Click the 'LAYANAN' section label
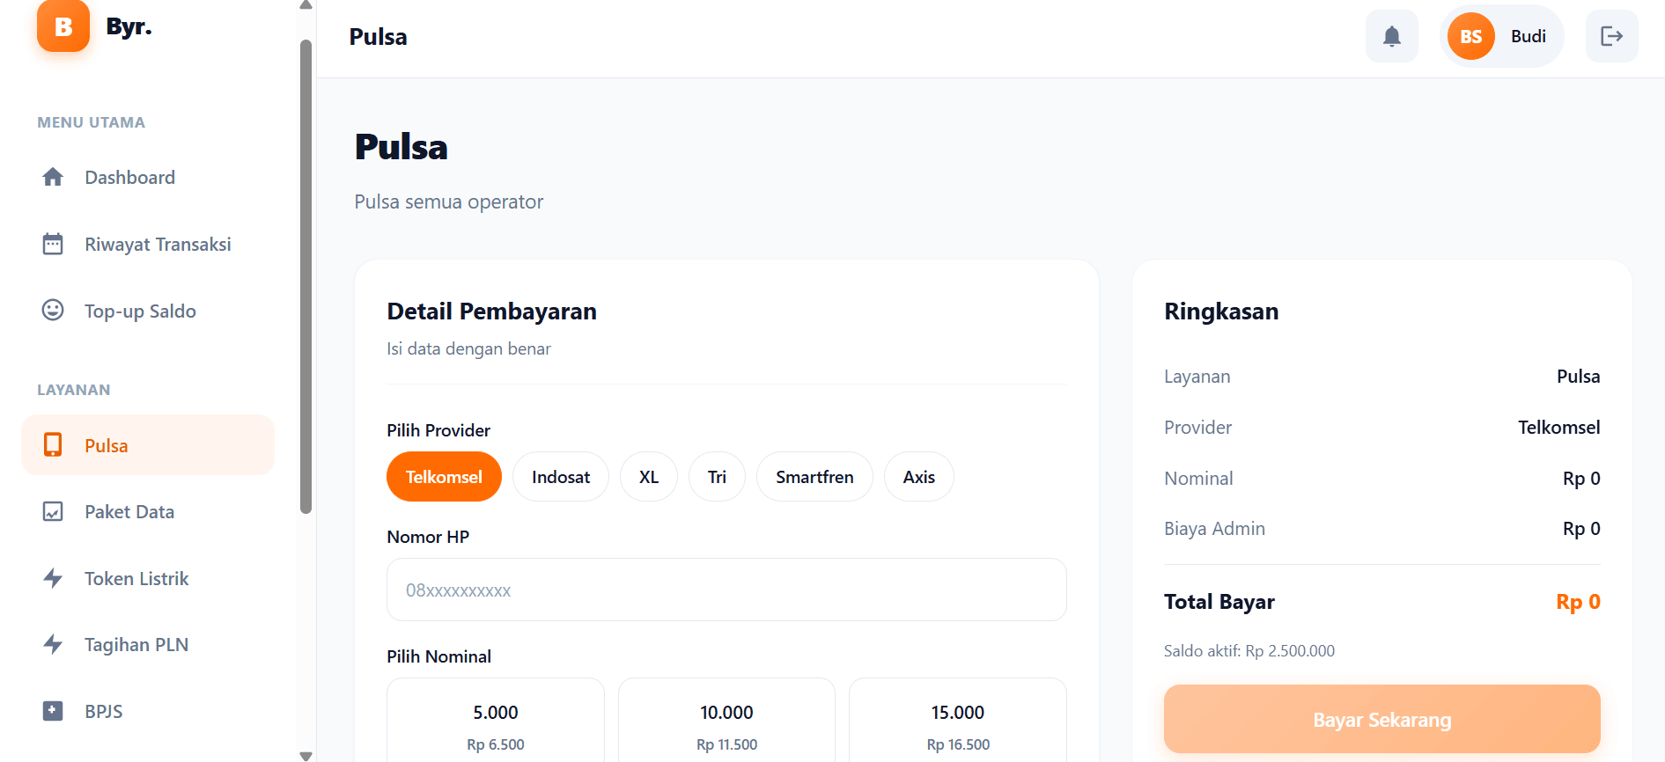The width and height of the screenshot is (1665, 762). [74, 390]
